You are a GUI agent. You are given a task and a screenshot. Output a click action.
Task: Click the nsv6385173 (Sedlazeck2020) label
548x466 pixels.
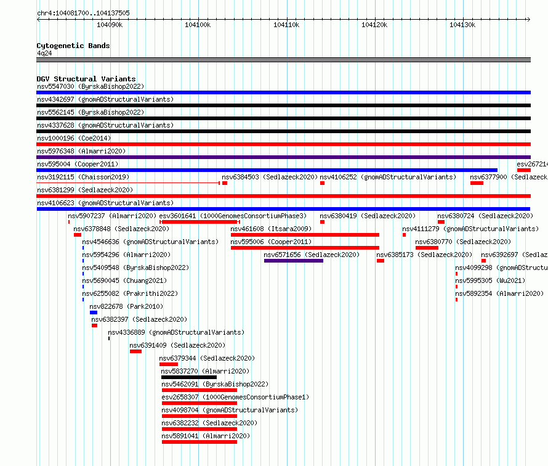click(424, 255)
